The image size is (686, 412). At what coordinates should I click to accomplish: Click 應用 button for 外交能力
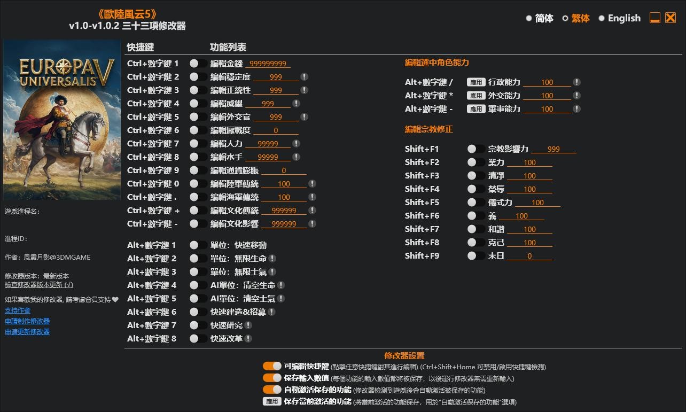[x=475, y=96]
